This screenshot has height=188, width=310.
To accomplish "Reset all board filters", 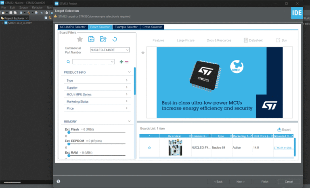I will point(115,39).
